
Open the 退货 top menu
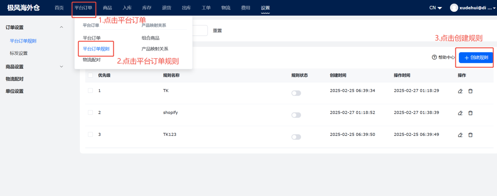pos(166,8)
